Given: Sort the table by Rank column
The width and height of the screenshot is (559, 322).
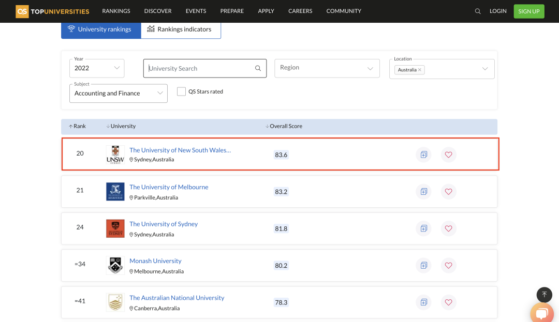Looking at the screenshot, I should pyautogui.click(x=77, y=126).
